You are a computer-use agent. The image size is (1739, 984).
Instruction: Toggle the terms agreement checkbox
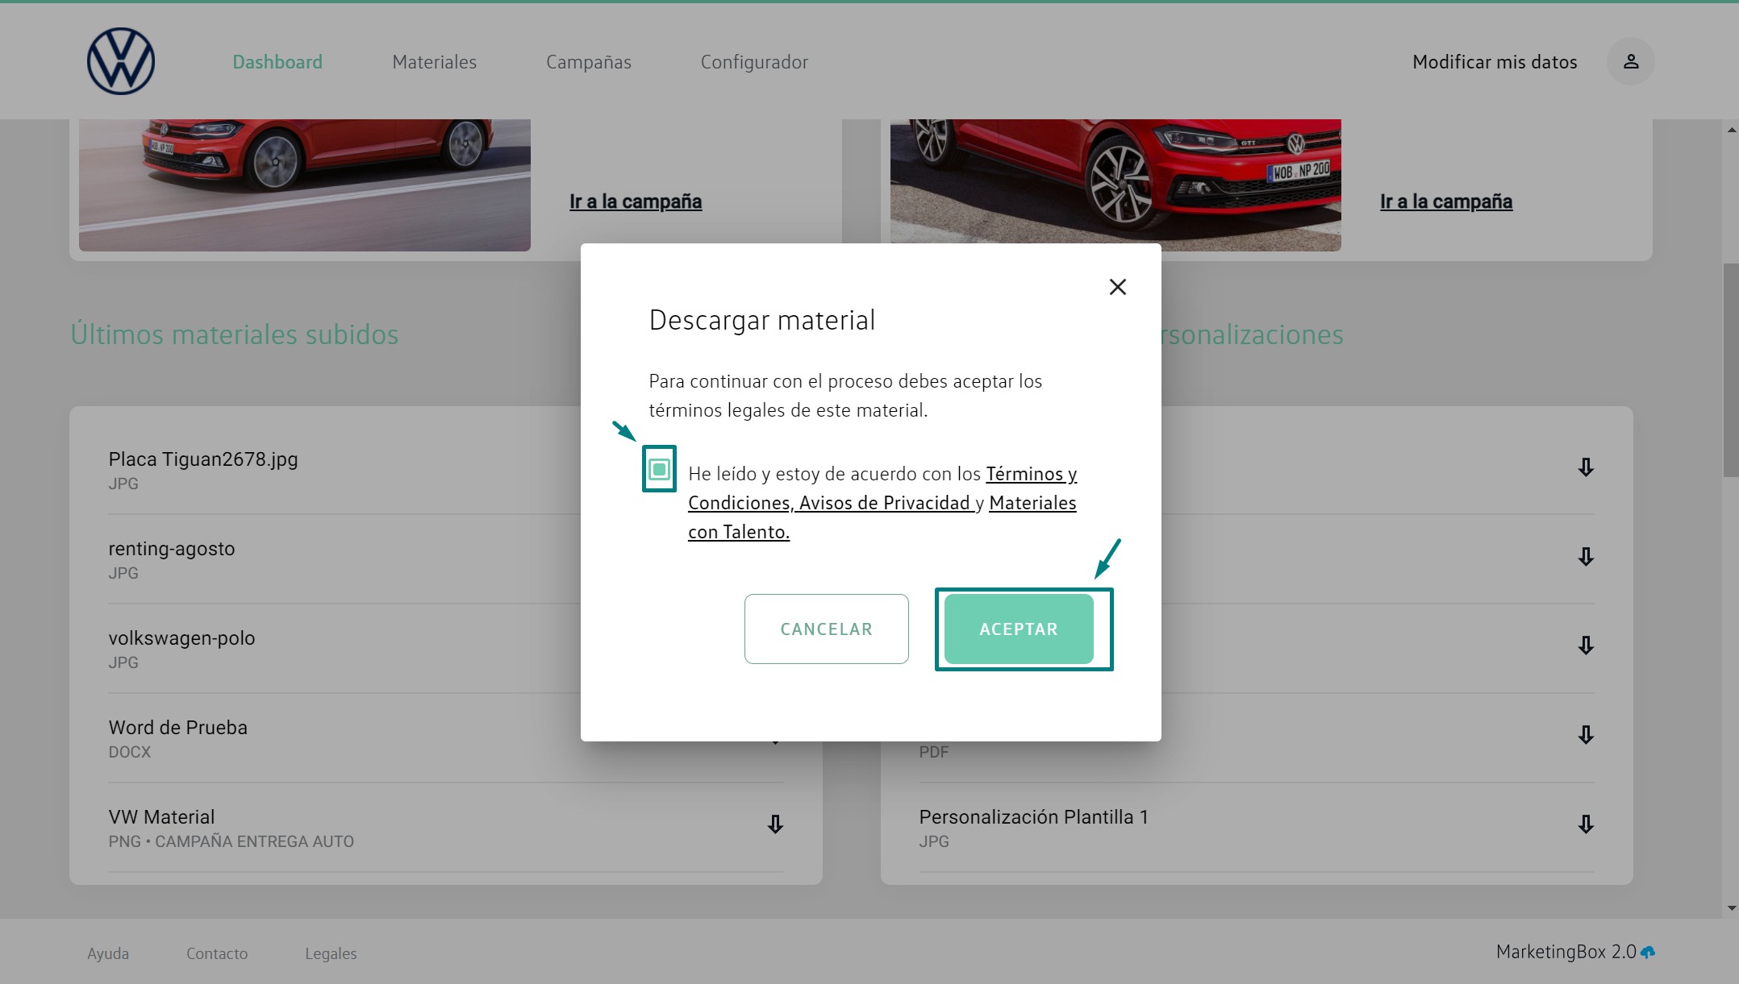(659, 469)
